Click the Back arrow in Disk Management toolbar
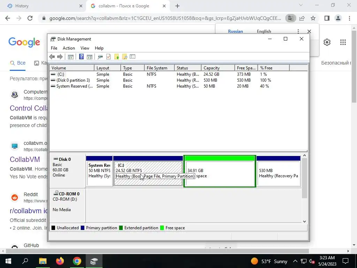357x268 pixels. click(x=52, y=57)
